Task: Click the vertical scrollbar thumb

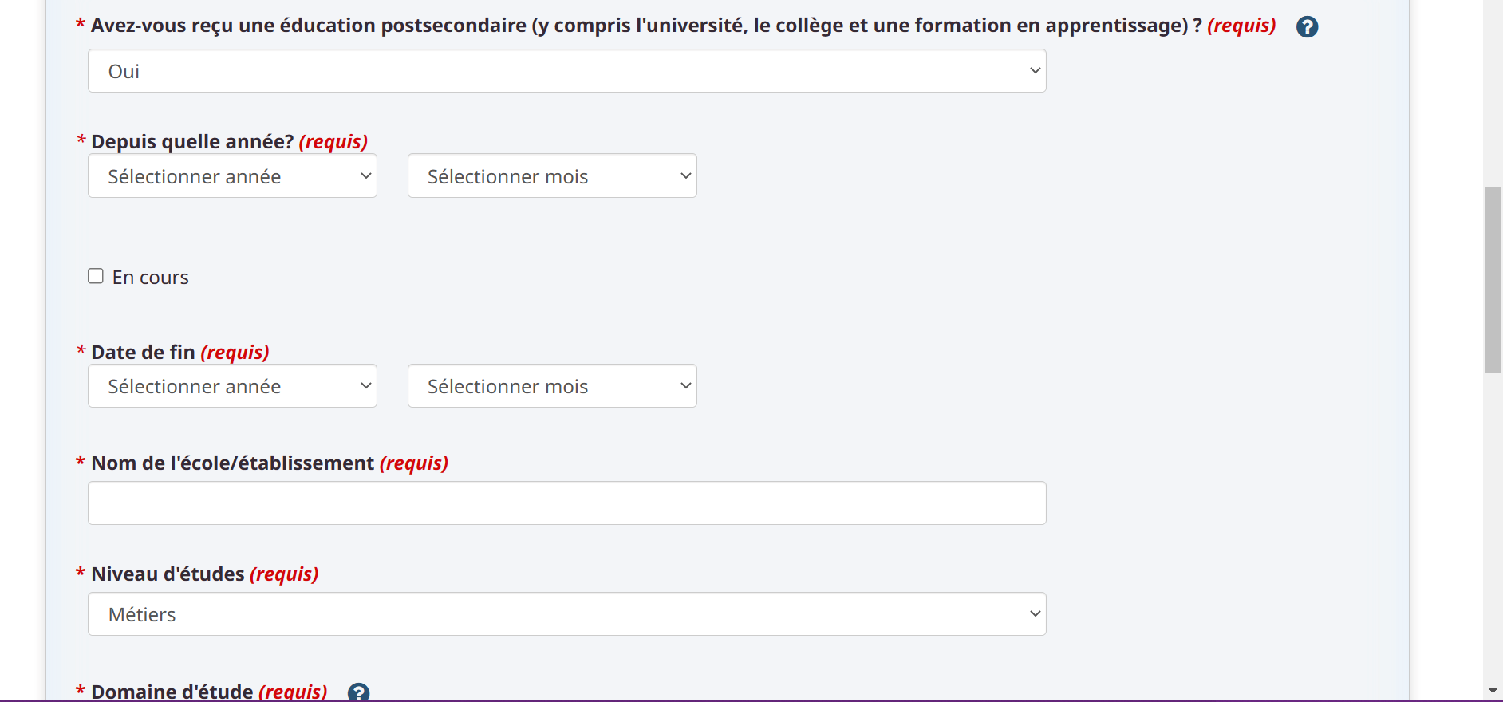Action: [1493, 279]
